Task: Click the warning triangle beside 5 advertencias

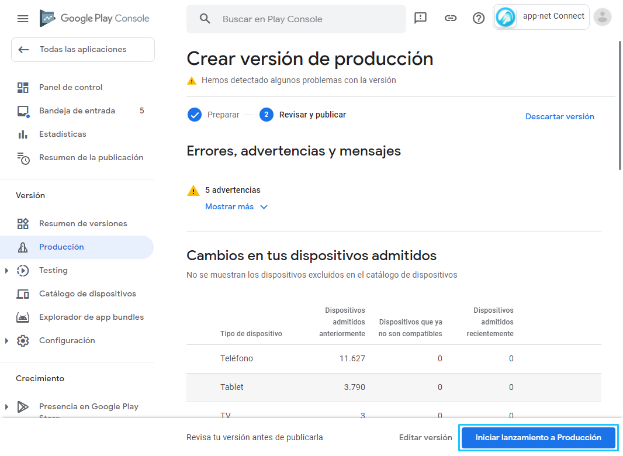Action: tap(193, 191)
